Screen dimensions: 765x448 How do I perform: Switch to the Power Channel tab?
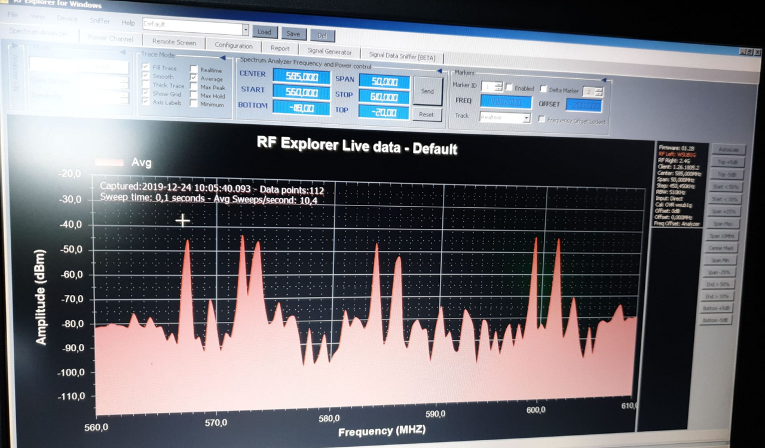point(111,38)
